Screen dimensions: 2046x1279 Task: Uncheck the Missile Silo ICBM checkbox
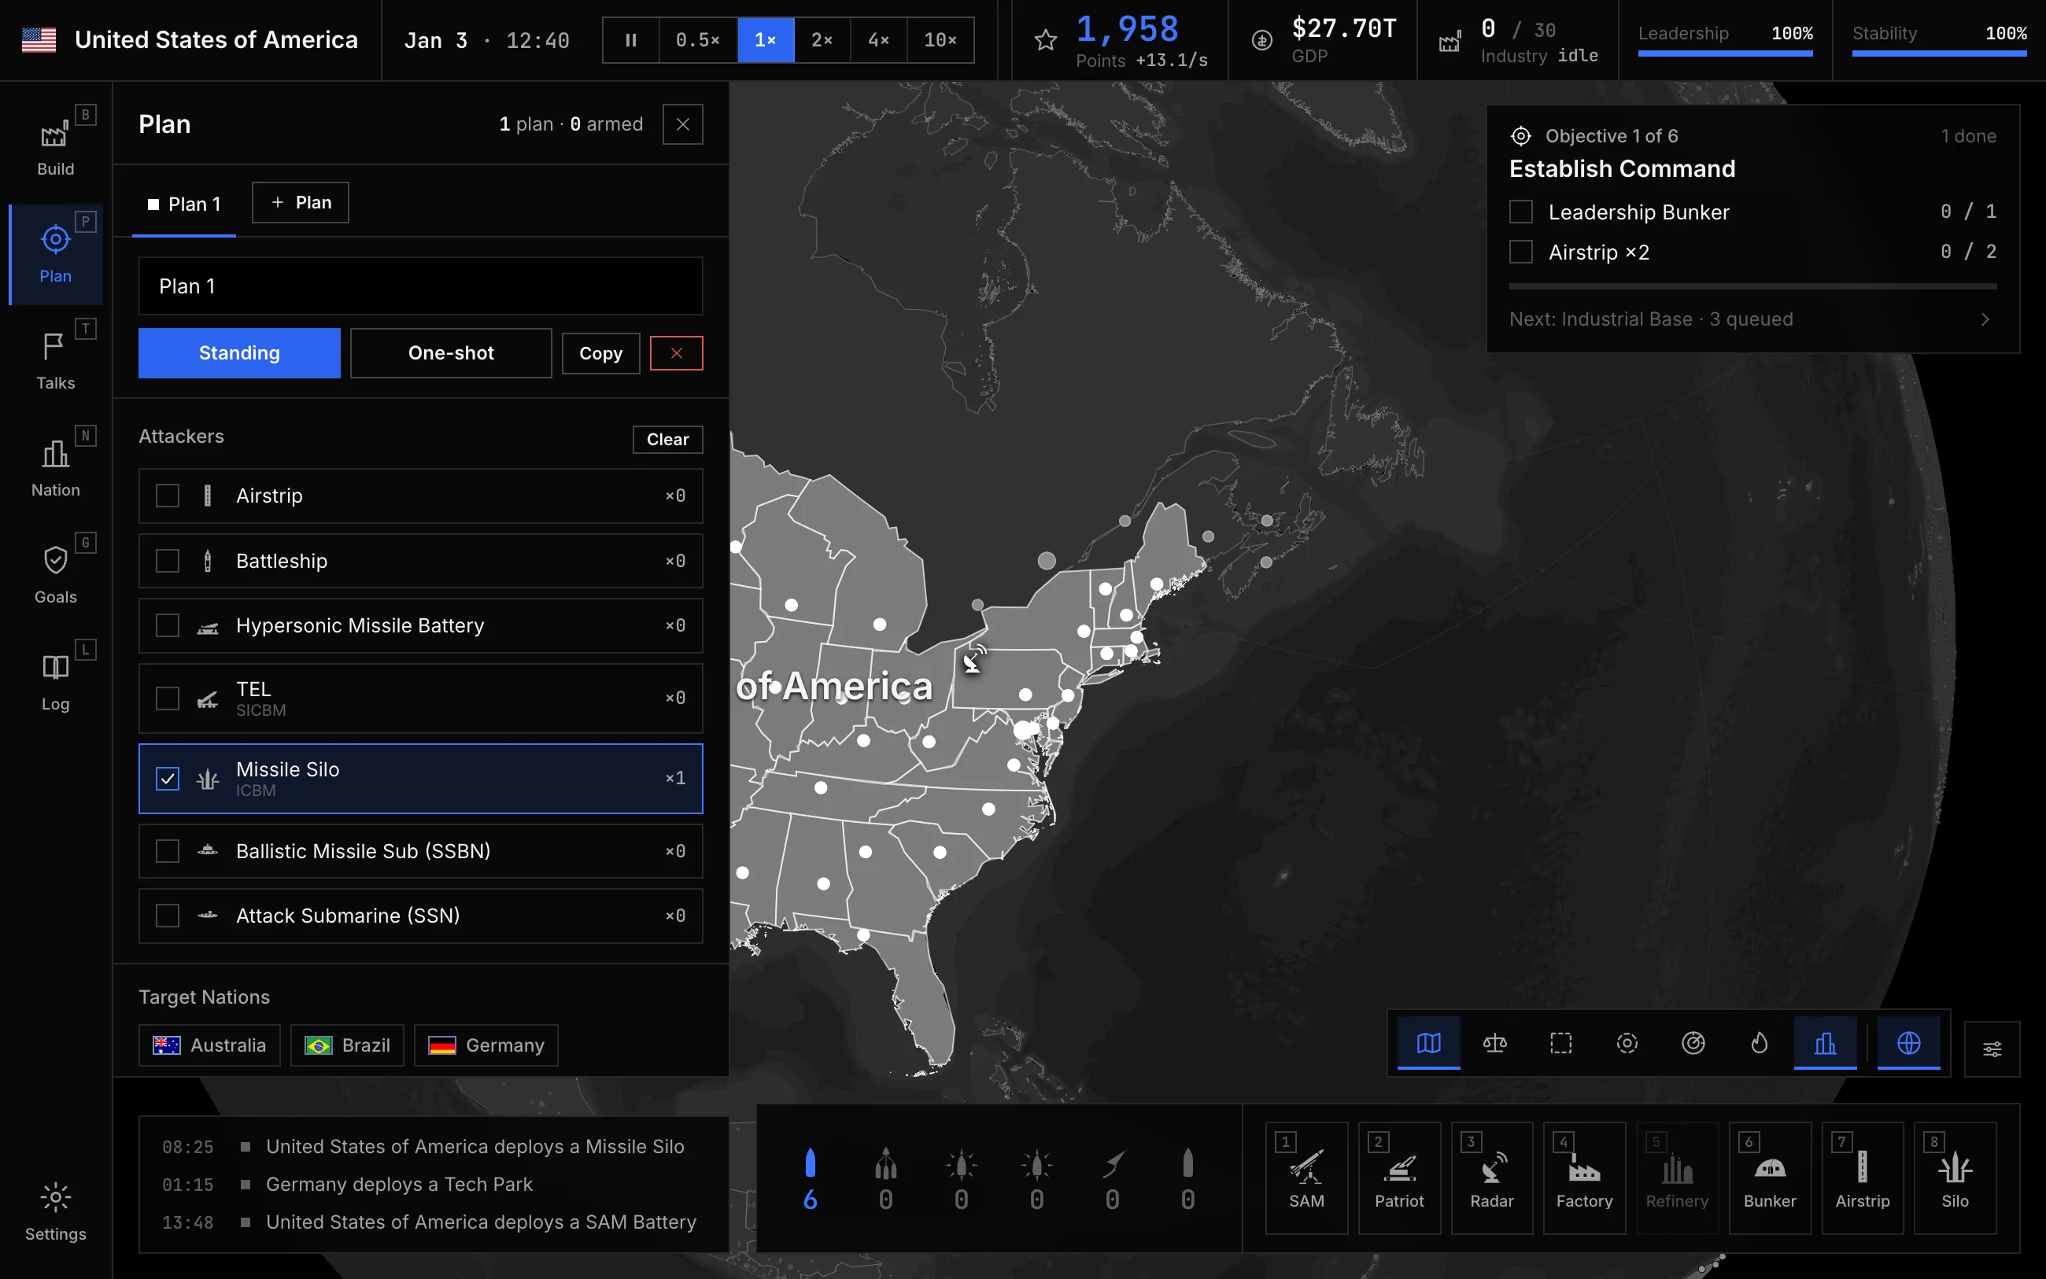168,778
